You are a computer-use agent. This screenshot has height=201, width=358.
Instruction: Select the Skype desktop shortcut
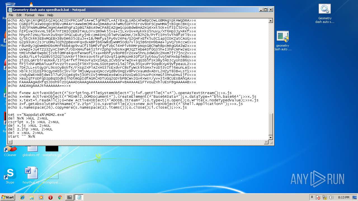tap(10, 176)
